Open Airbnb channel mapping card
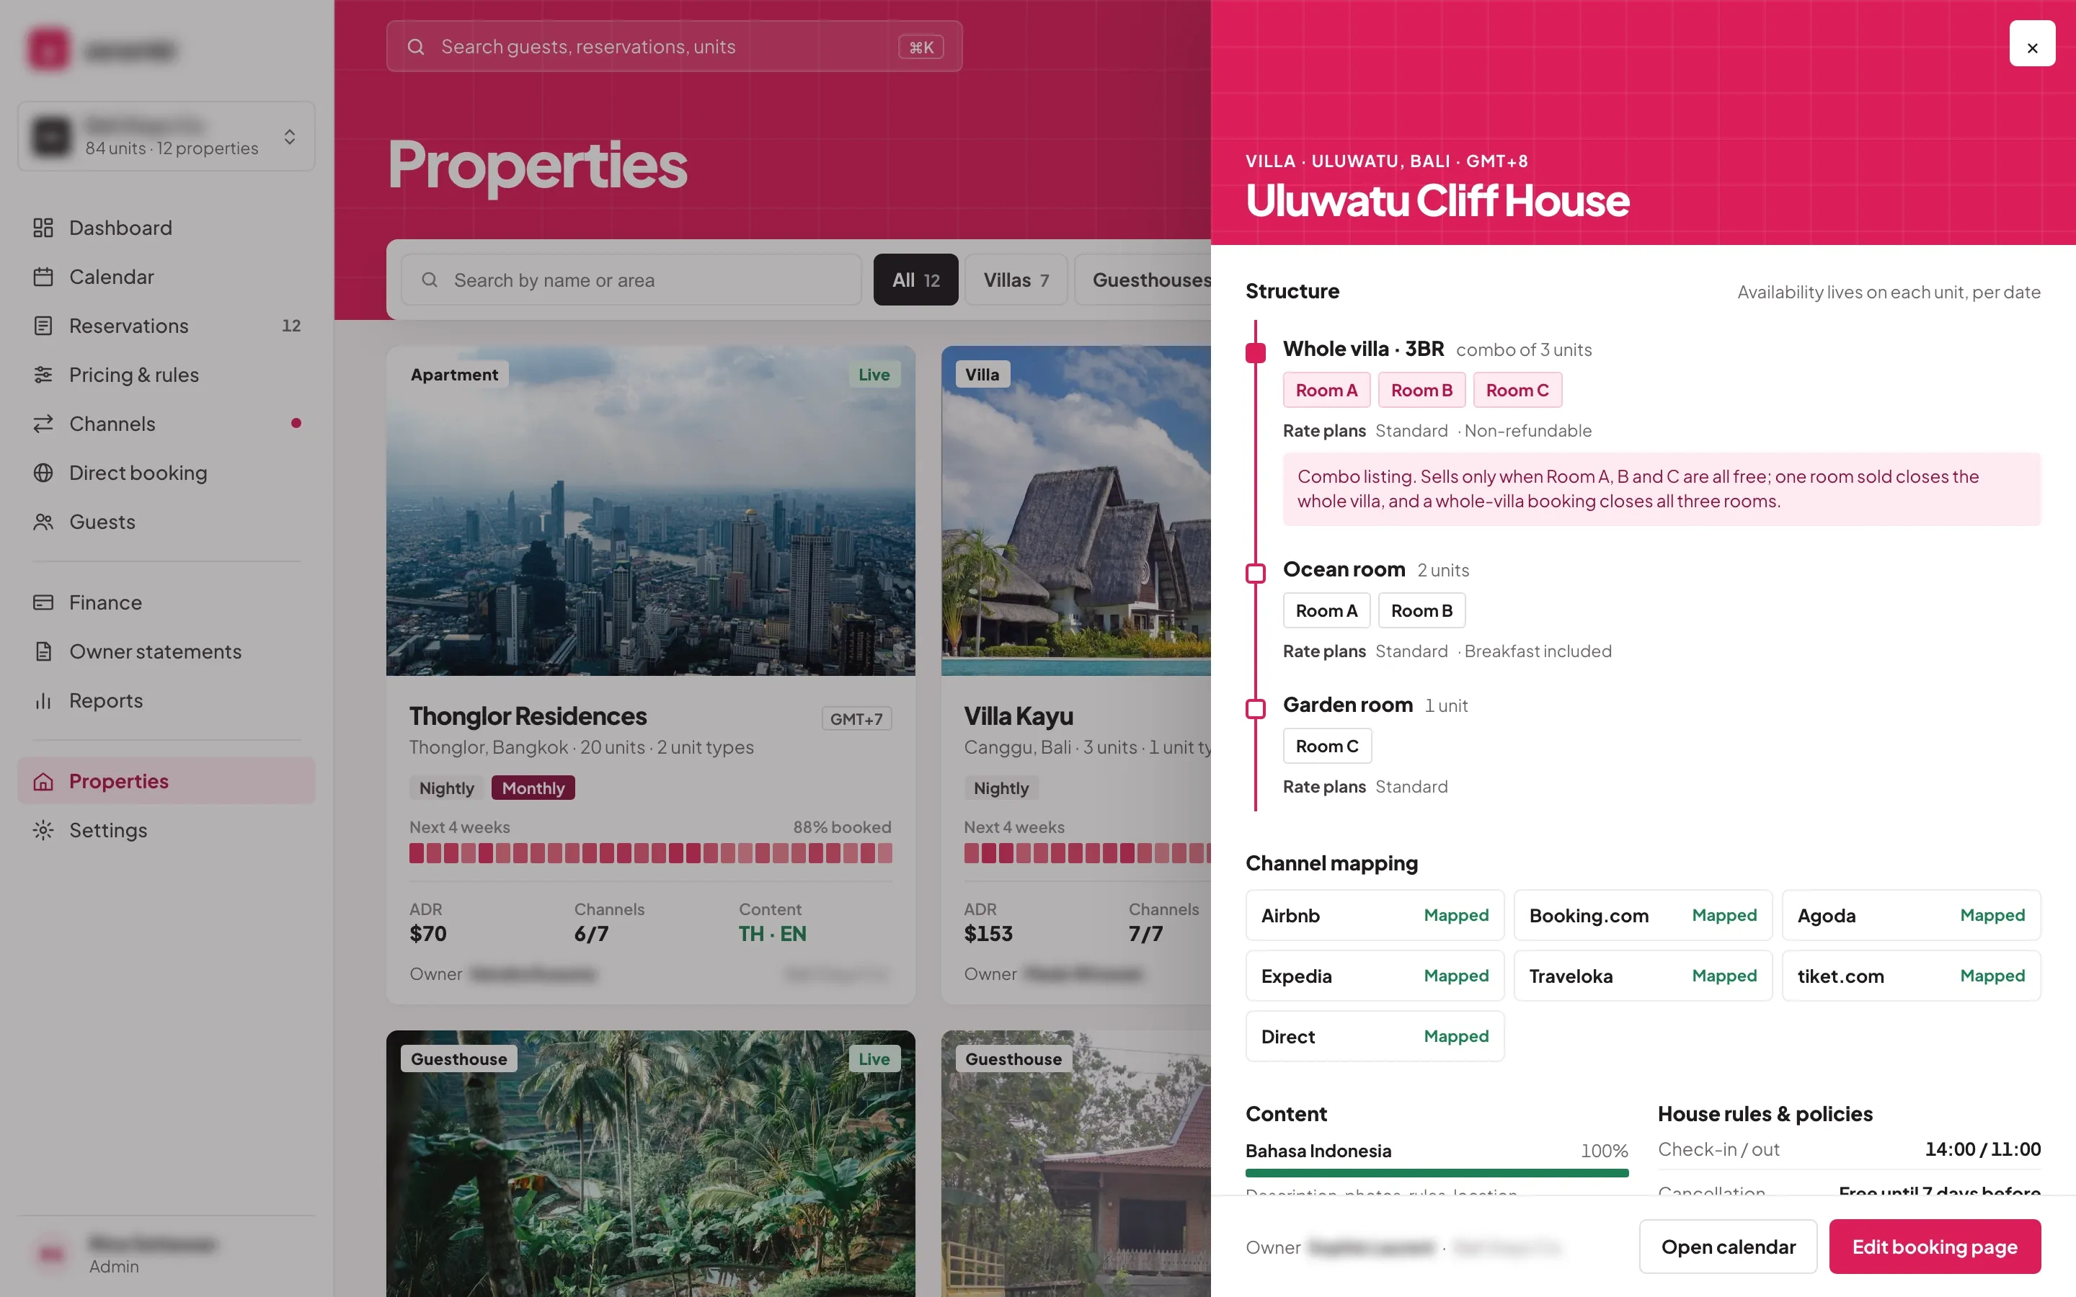The width and height of the screenshot is (2076, 1297). pyautogui.click(x=1375, y=915)
